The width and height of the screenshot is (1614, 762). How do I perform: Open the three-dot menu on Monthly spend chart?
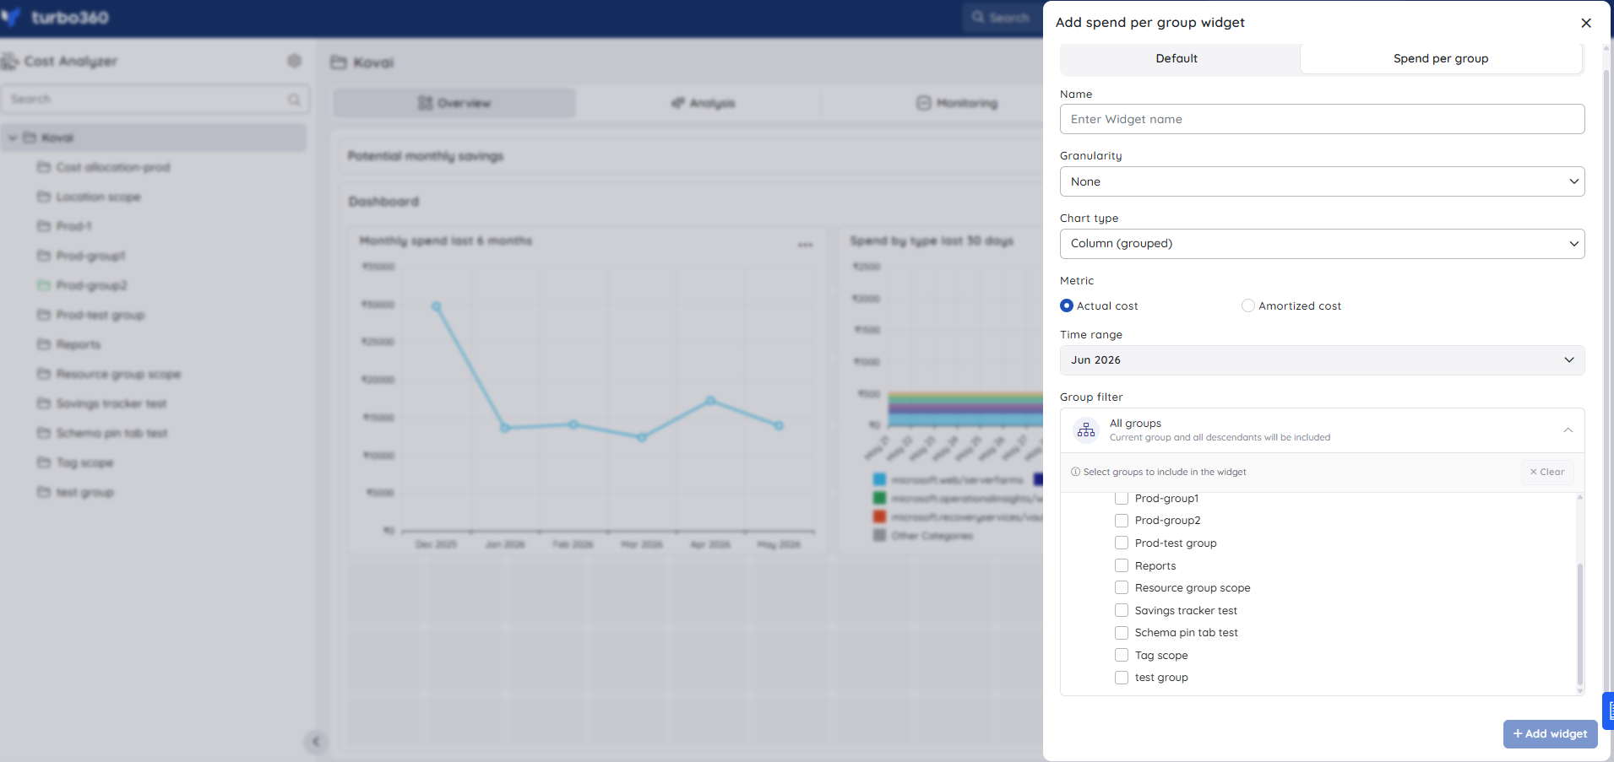coord(805,245)
